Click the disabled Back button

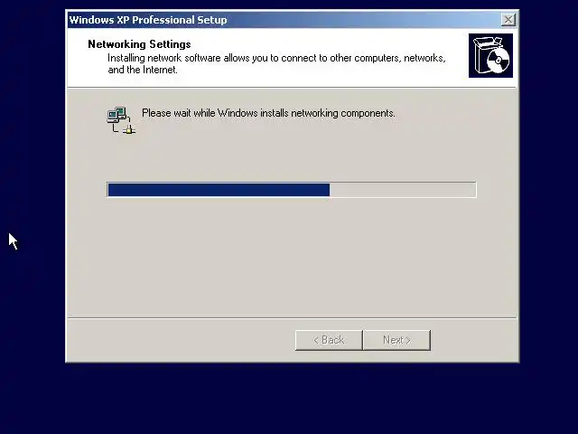329,340
